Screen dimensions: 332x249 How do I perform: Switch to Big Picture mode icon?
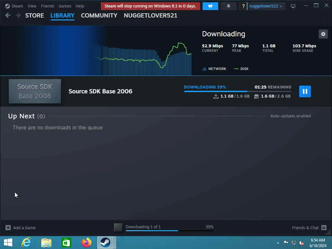(293, 6)
